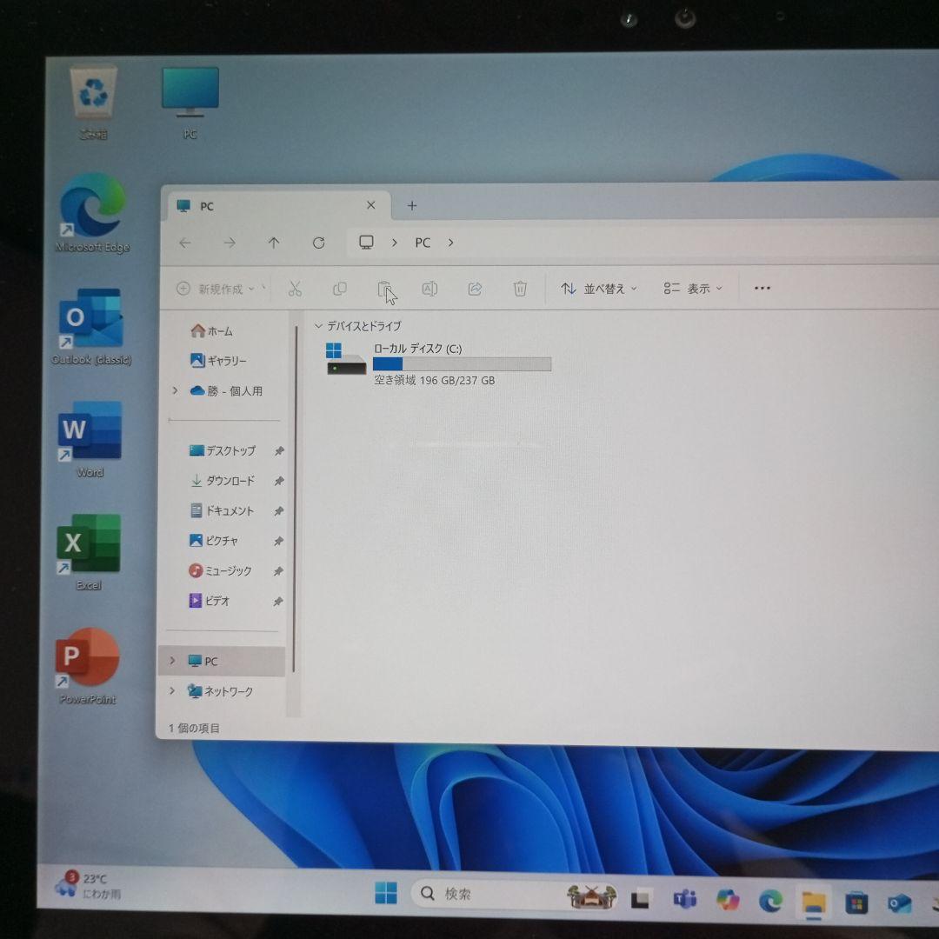Open the Windows Start menu

386,892
